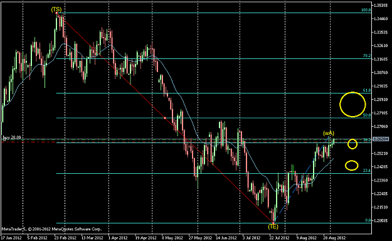The height and width of the screenshot is (241, 392).
Task: Click the Fibonacci 50.0 level label
Action: (367, 115)
